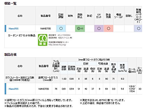
Task: Click the 目隠し column header
Action: [x=129, y=16]
